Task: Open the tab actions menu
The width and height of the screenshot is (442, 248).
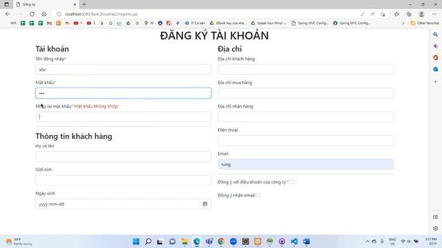Action: [x=6, y=5]
